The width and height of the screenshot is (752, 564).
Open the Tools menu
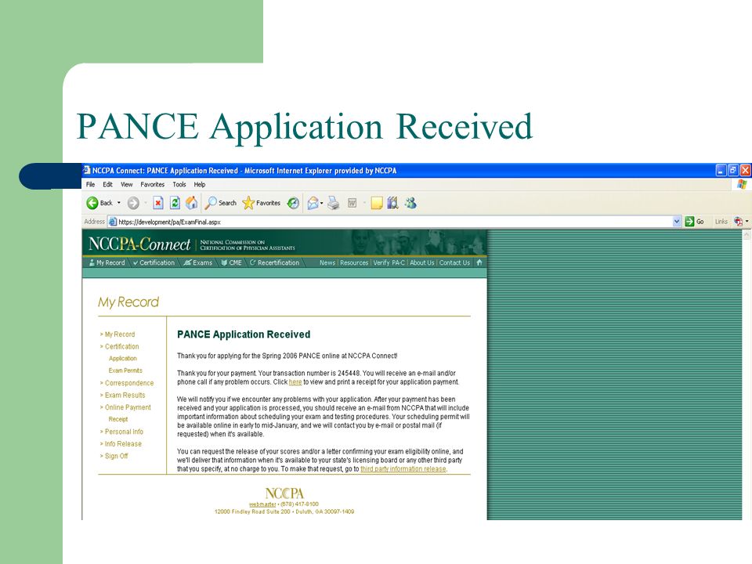click(x=179, y=185)
